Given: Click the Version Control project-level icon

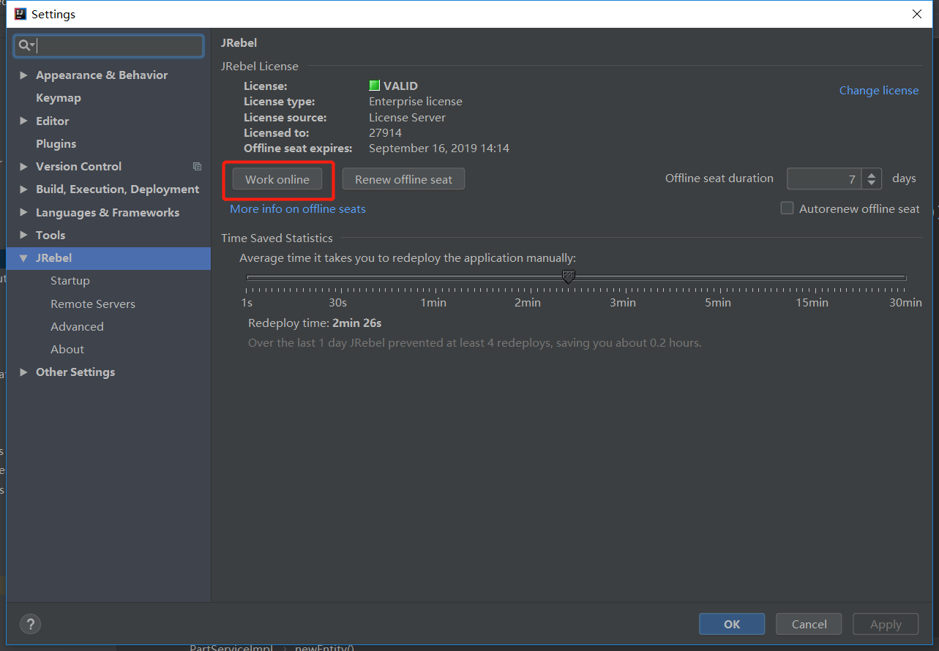Looking at the screenshot, I should (197, 167).
